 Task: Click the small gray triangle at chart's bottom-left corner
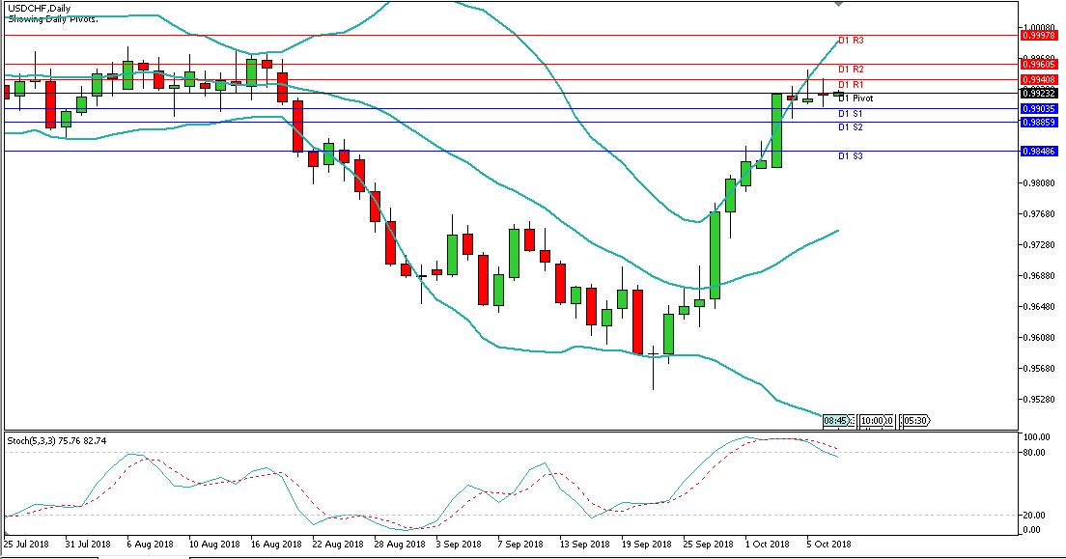8,533
